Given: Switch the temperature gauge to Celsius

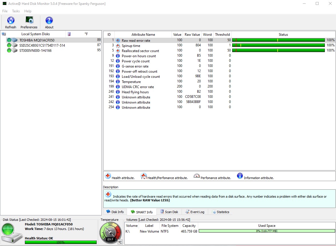Looking at the screenshot, I should [x=120, y=242].
